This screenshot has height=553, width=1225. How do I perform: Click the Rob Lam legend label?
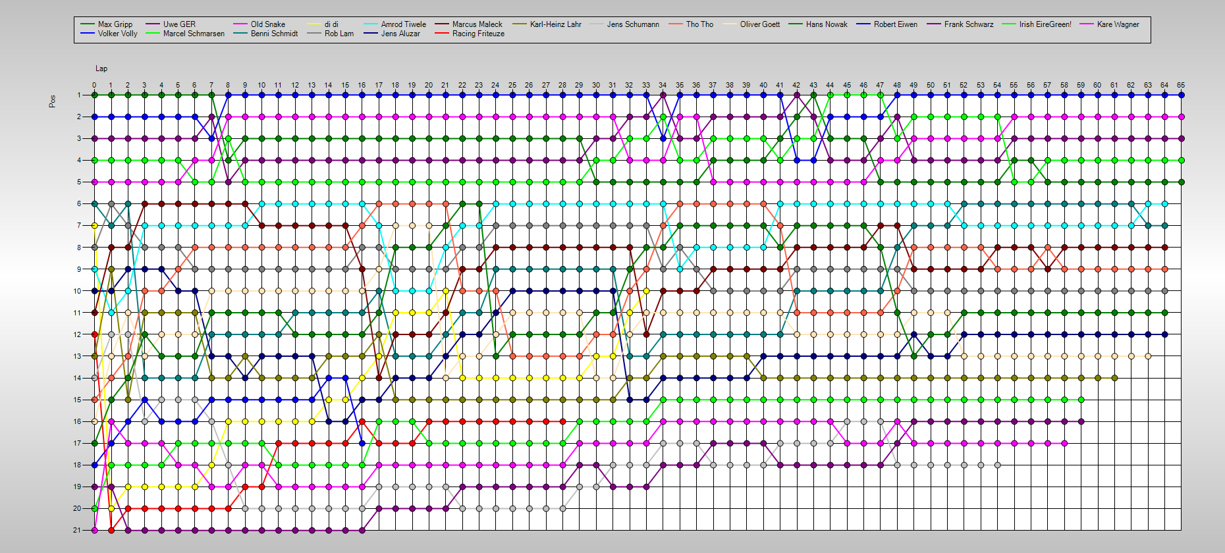339,34
